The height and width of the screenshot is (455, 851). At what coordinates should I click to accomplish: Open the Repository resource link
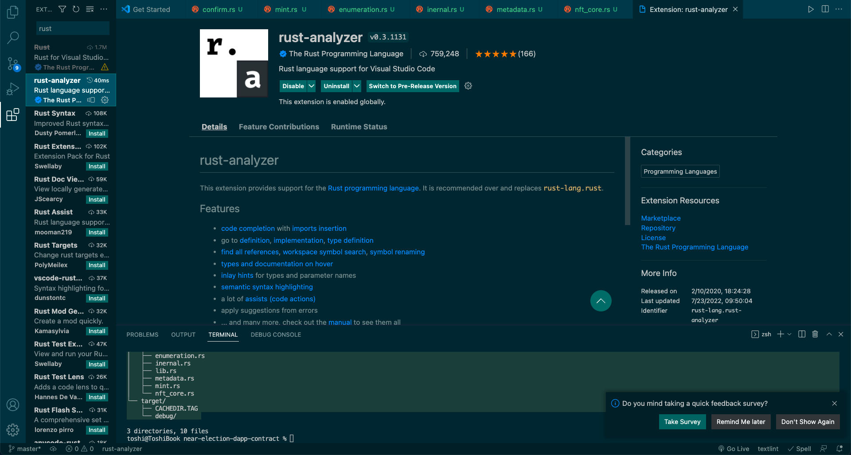coord(658,228)
